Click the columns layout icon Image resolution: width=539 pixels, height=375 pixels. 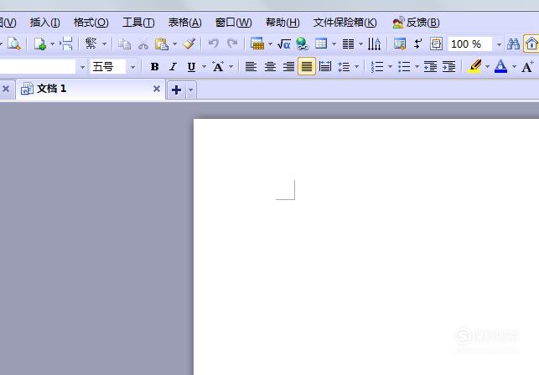click(x=348, y=44)
